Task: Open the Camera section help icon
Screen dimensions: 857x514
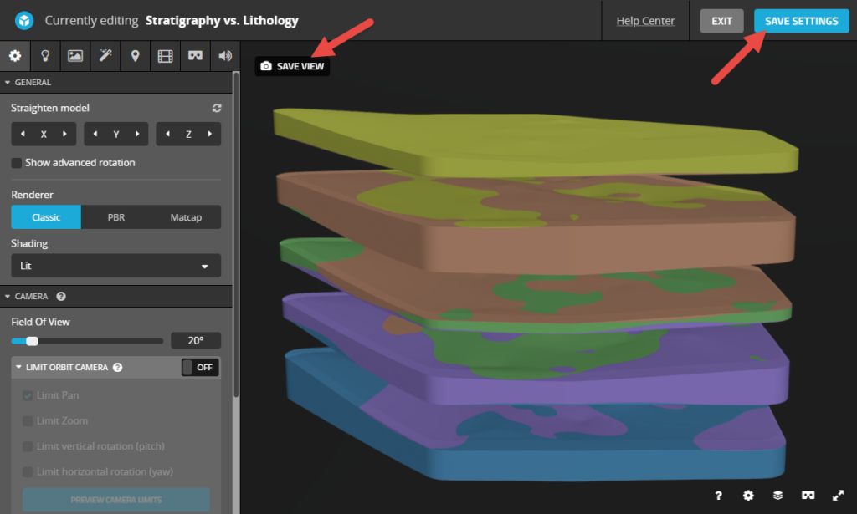Action: 61,297
